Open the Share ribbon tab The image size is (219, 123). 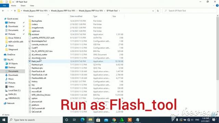point(23,5)
